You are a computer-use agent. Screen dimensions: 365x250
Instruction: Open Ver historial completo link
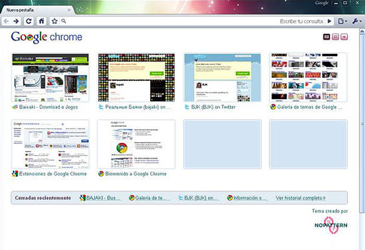click(300, 198)
